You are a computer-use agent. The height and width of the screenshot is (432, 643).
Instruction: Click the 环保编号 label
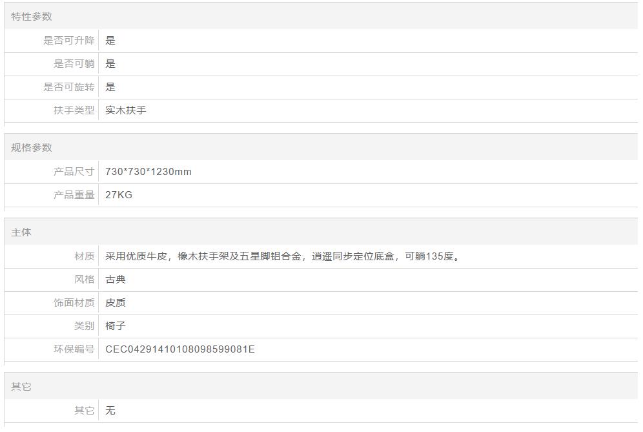[74, 349]
